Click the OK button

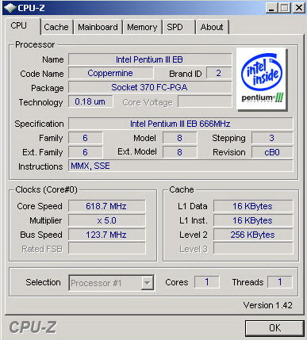tap(274, 328)
